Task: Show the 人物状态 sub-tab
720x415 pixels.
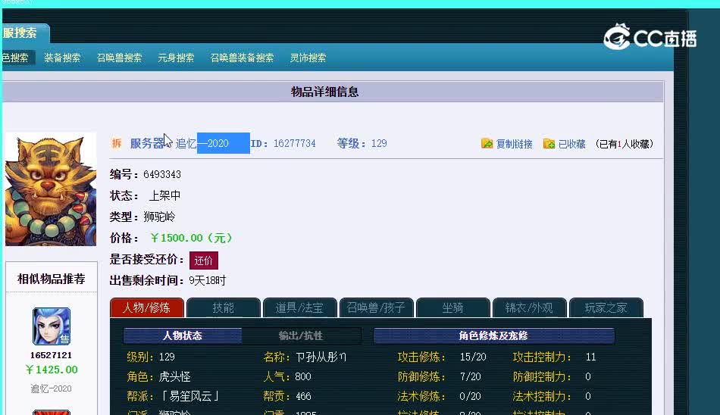Action: (183, 335)
